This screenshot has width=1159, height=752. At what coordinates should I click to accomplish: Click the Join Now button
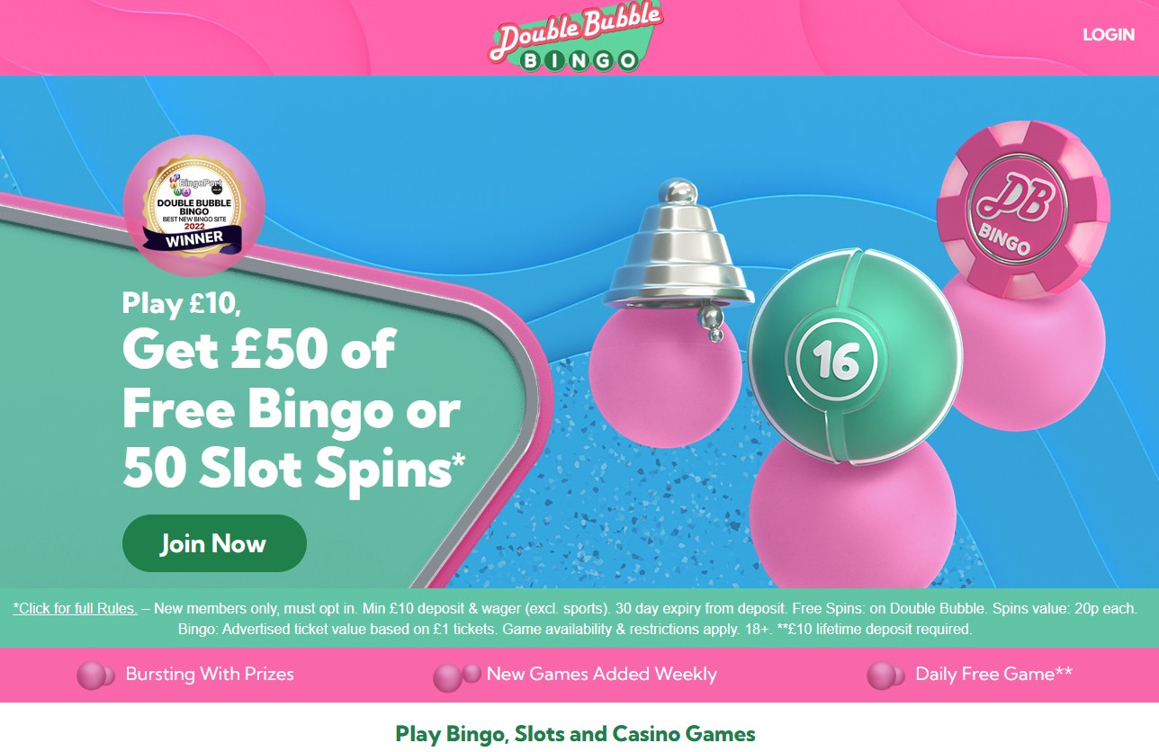[214, 543]
